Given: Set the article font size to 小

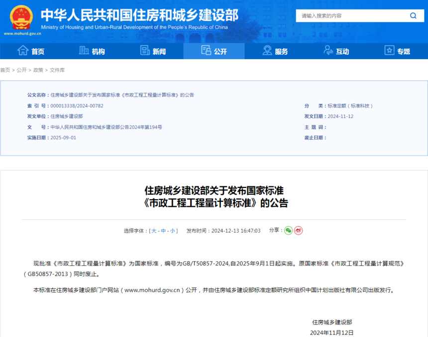Looking at the screenshot, I should (173, 231).
